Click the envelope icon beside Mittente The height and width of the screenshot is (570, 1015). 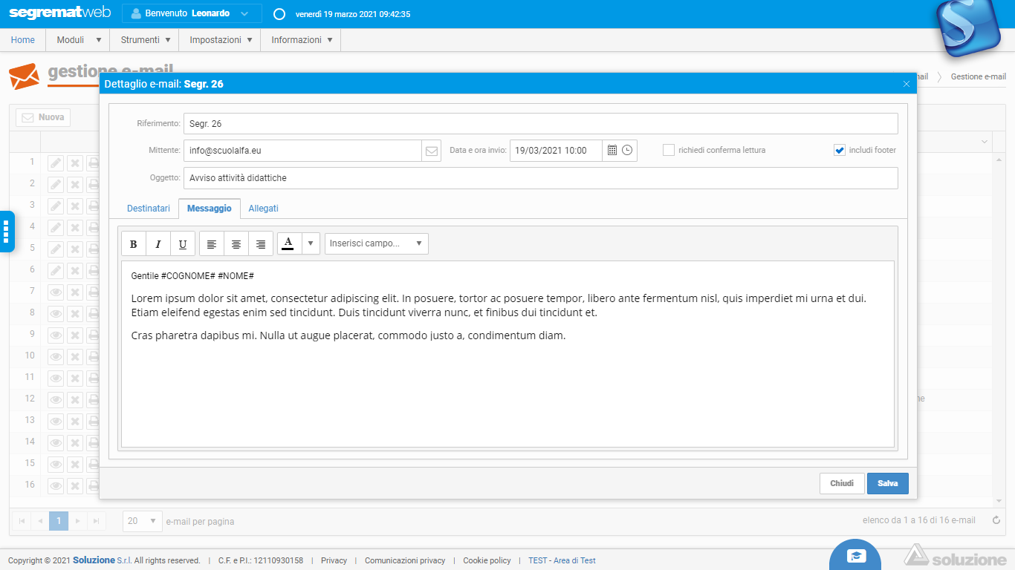pos(431,151)
